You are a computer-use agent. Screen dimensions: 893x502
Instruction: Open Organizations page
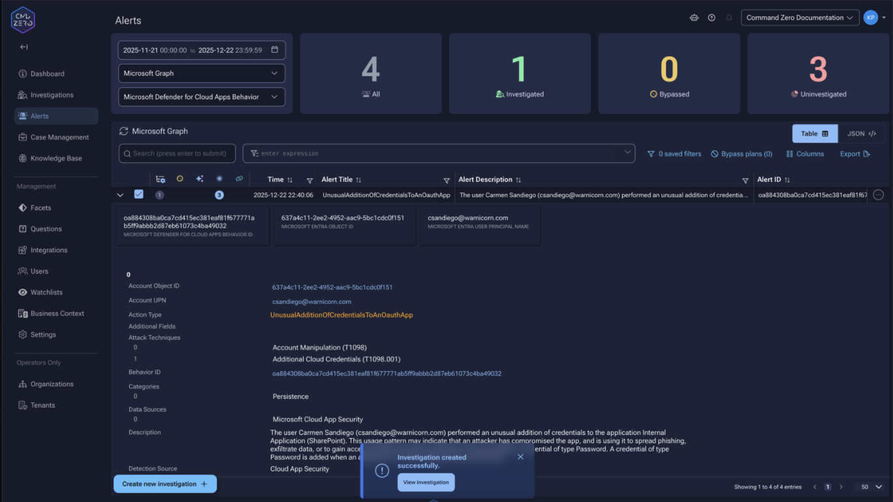(56, 384)
